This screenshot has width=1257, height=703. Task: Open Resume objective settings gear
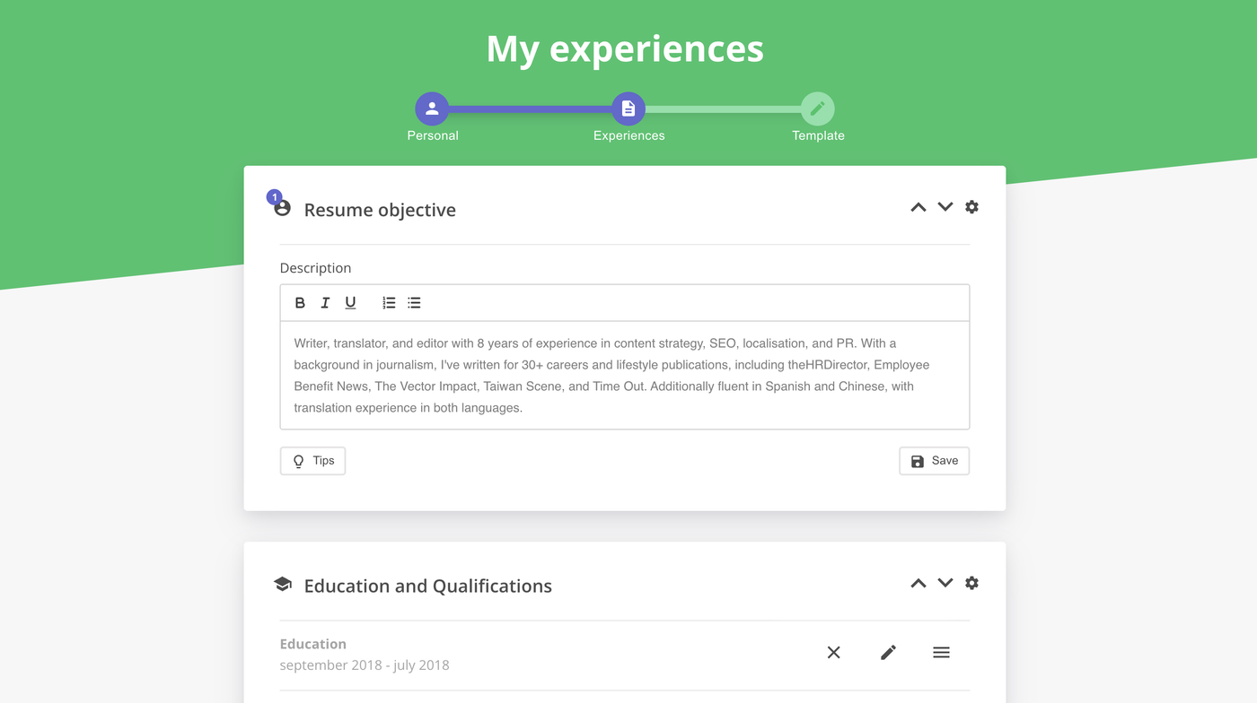pos(971,207)
